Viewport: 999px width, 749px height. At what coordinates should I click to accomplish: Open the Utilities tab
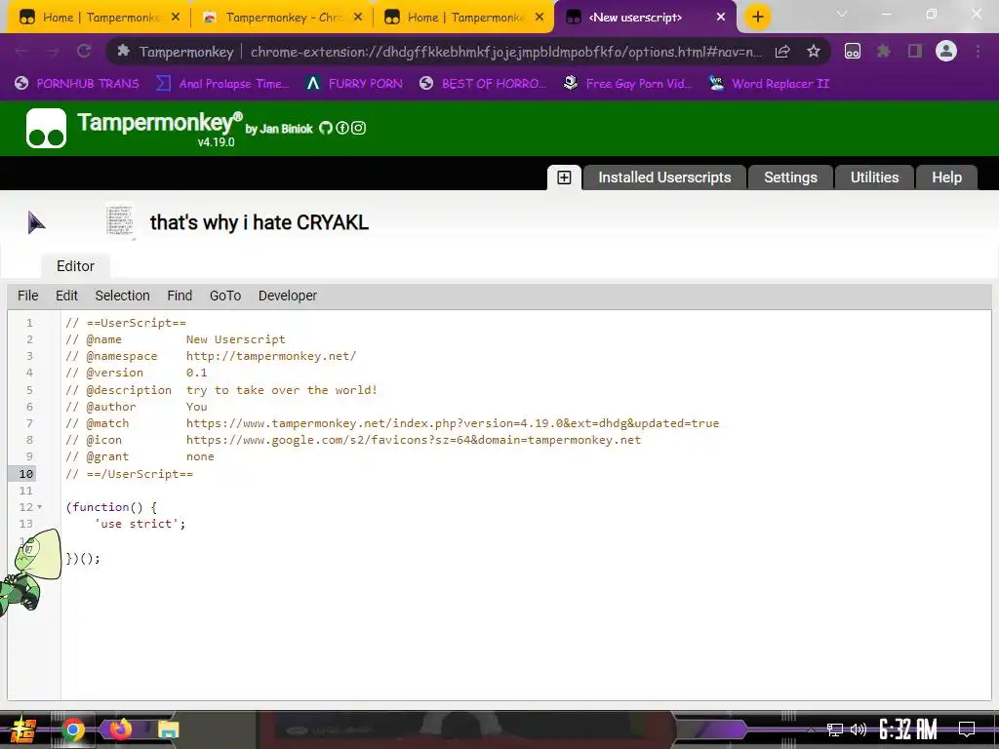point(874,177)
